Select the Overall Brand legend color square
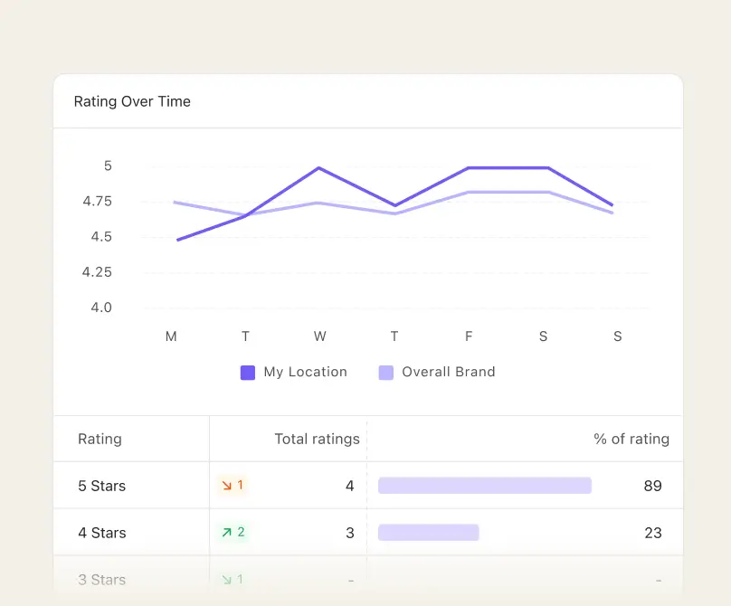Image resolution: width=731 pixels, height=606 pixels. (x=384, y=372)
